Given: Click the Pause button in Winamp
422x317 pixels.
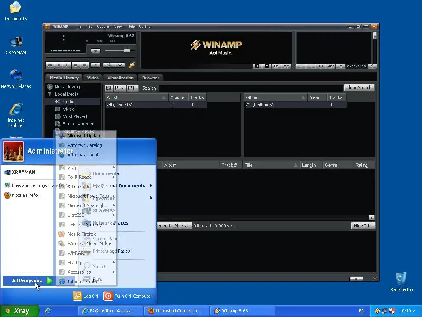Looking at the screenshot, I should (67, 65).
